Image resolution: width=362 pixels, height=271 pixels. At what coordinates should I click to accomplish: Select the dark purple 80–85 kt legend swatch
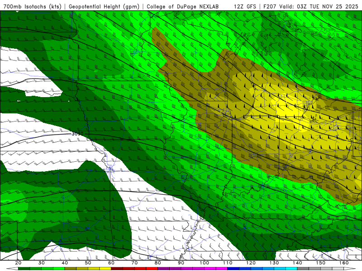(x=164, y=269)
